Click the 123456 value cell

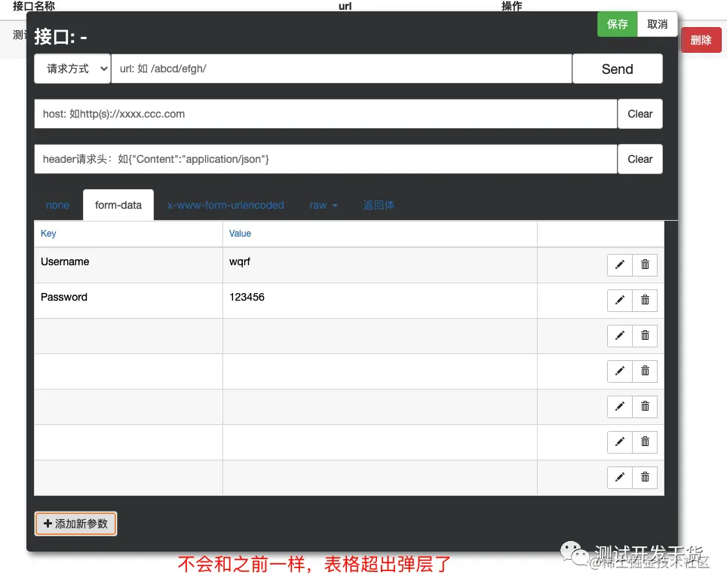380,301
